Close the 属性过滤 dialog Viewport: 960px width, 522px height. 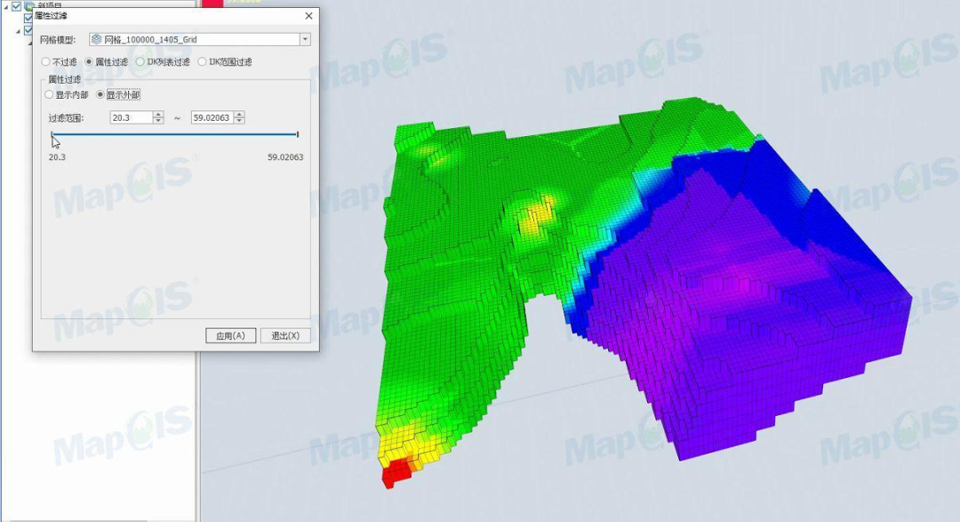pos(308,16)
